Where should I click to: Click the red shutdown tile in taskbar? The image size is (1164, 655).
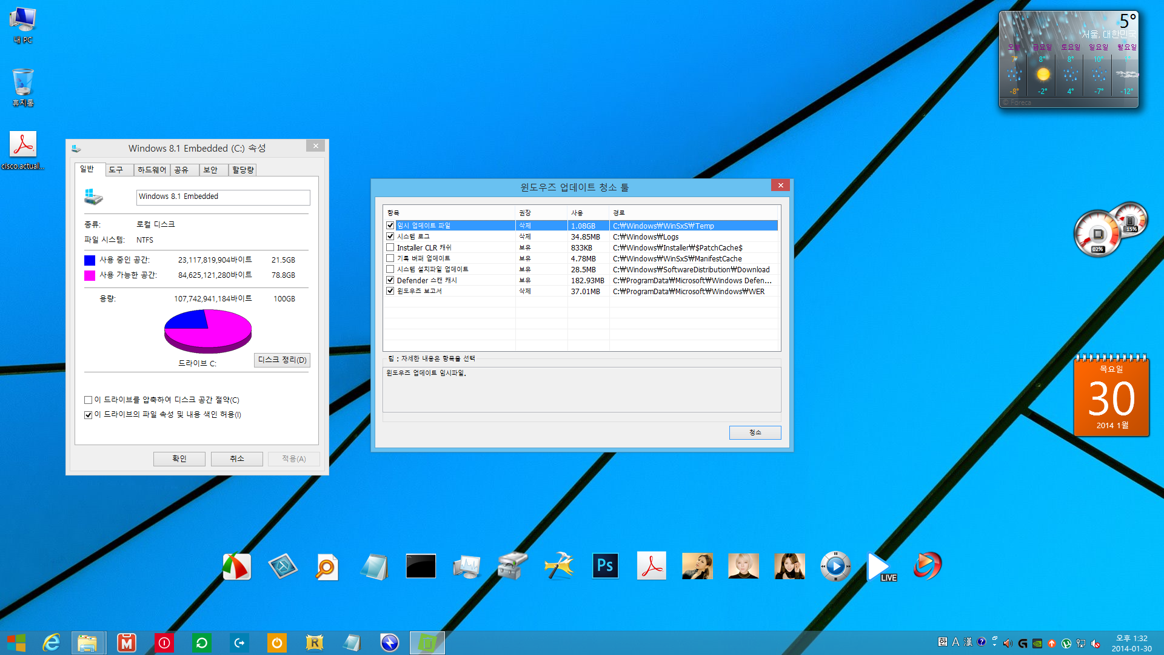click(x=164, y=643)
